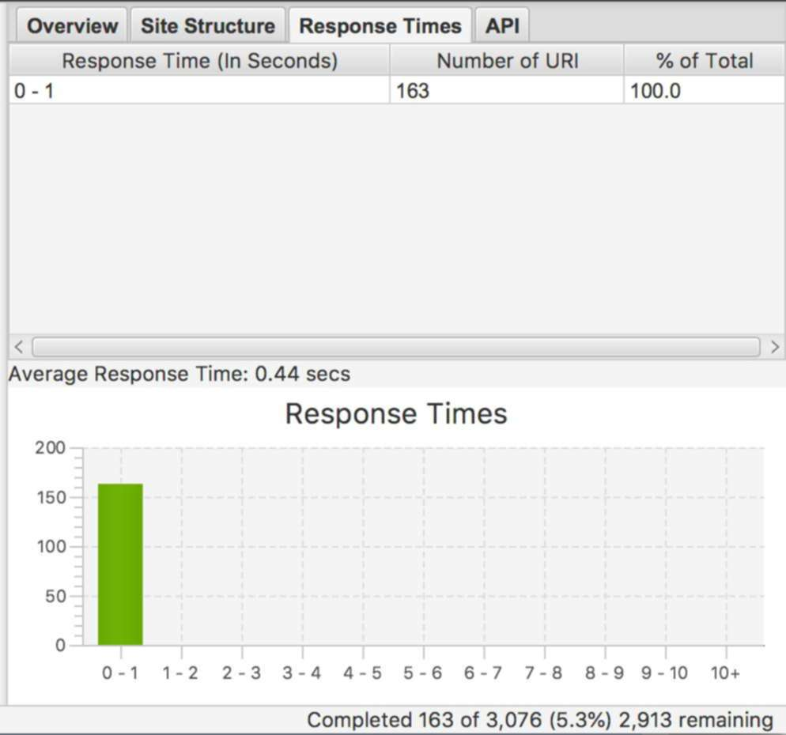Click the 5 - 6 axis label
Screen dimensions: 786x735
[x=421, y=673]
